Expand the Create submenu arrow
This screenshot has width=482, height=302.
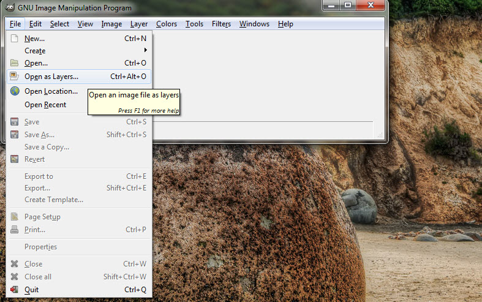pyautogui.click(x=145, y=50)
